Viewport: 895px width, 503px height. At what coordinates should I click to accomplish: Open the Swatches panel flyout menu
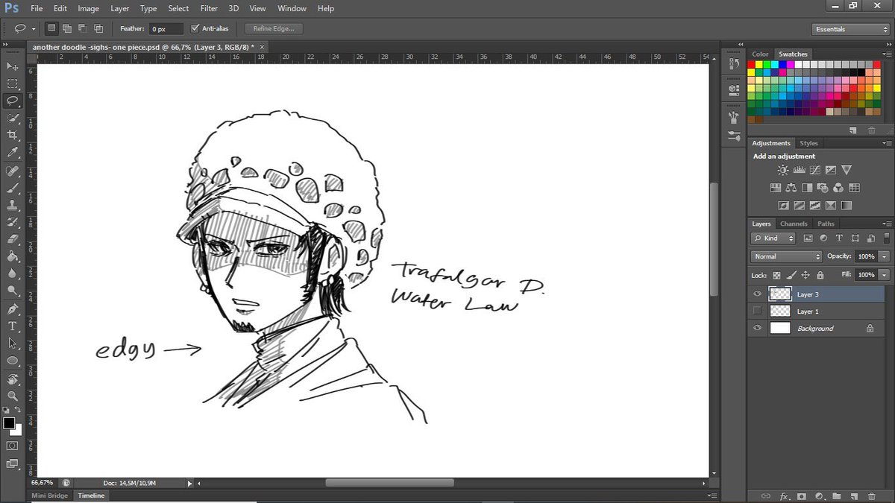tap(887, 54)
